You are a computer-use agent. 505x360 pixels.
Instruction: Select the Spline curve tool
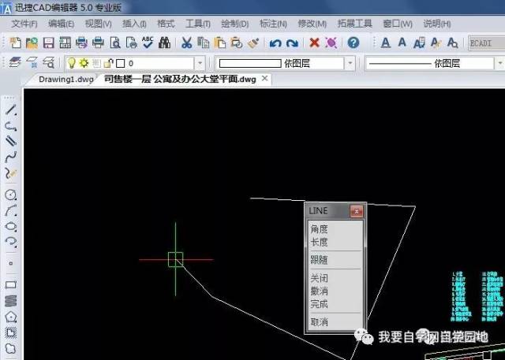[10, 158]
